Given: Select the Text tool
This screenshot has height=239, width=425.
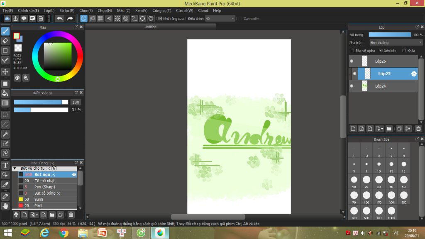Looking at the screenshot, I should point(5,165).
